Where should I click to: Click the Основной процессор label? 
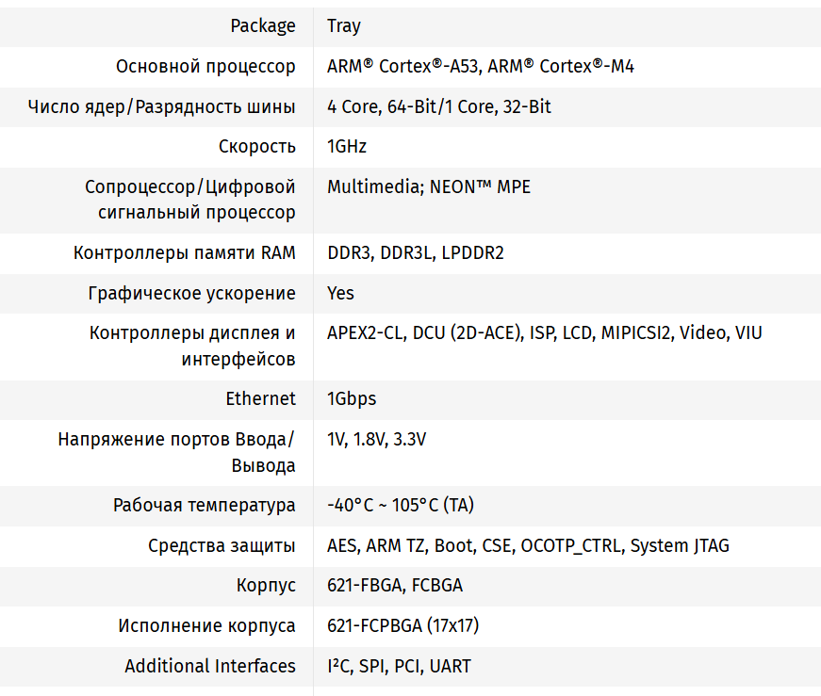click(205, 67)
